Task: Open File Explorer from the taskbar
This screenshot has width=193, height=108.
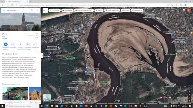Action: (x=52, y=106)
